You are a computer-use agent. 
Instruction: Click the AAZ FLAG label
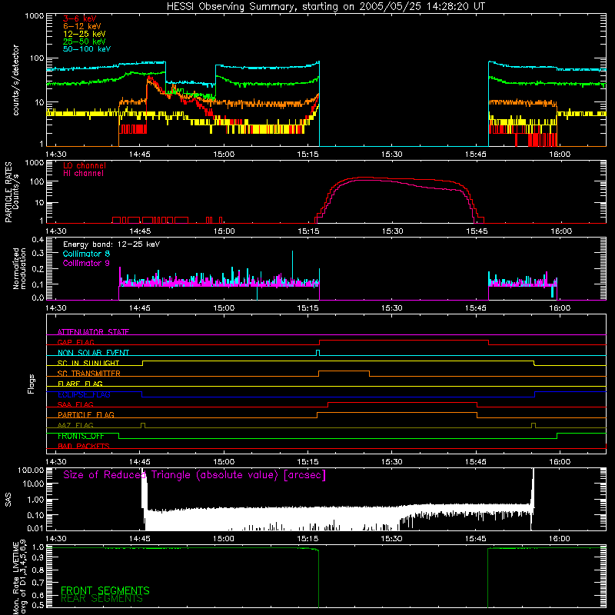75,425
